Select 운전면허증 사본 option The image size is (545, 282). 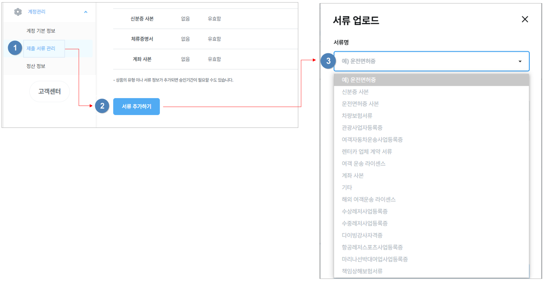(360, 104)
